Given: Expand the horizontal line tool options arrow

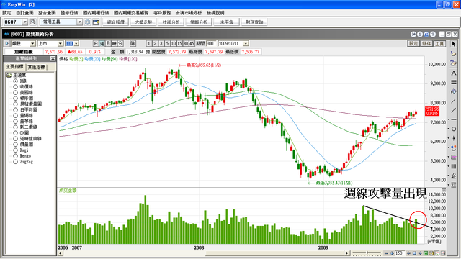Looking at the screenshot, I should click(x=449, y=119).
